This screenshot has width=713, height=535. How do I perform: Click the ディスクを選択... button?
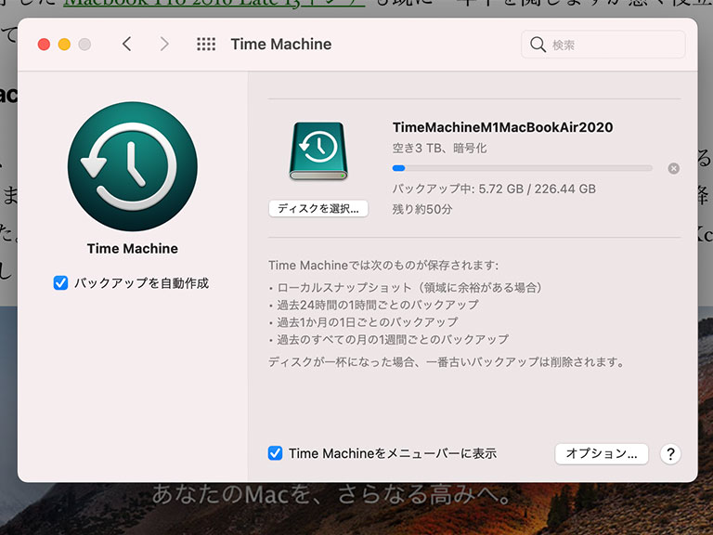coord(318,208)
